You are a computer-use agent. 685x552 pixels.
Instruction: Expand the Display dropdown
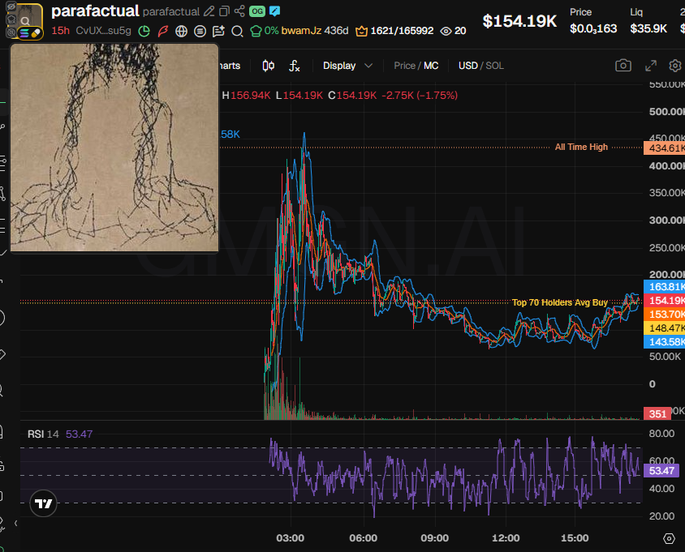347,66
